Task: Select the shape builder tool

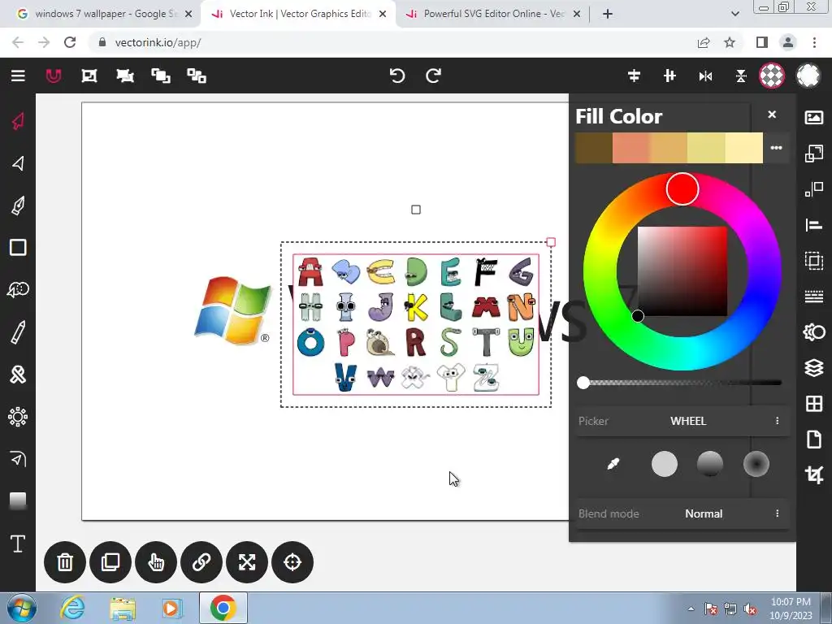Action: (18, 290)
